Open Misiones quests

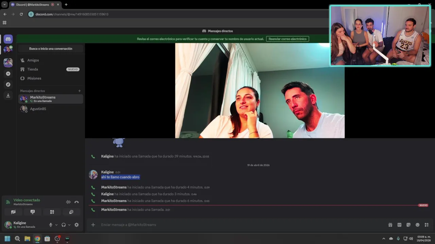pos(51,78)
